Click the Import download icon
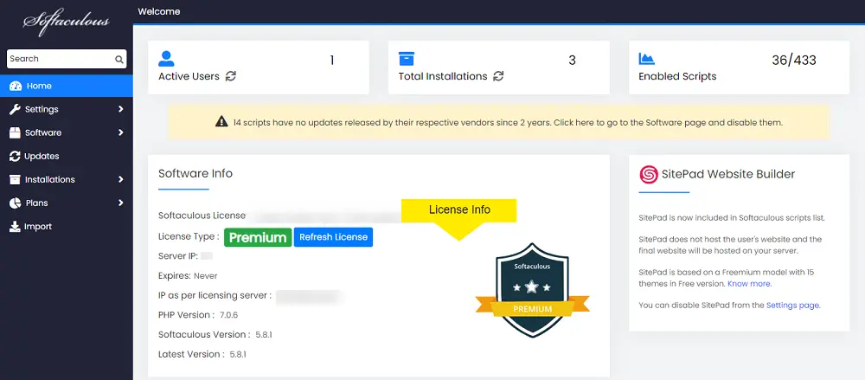The height and width of the screenshot is (380, 865). (15, 227)
